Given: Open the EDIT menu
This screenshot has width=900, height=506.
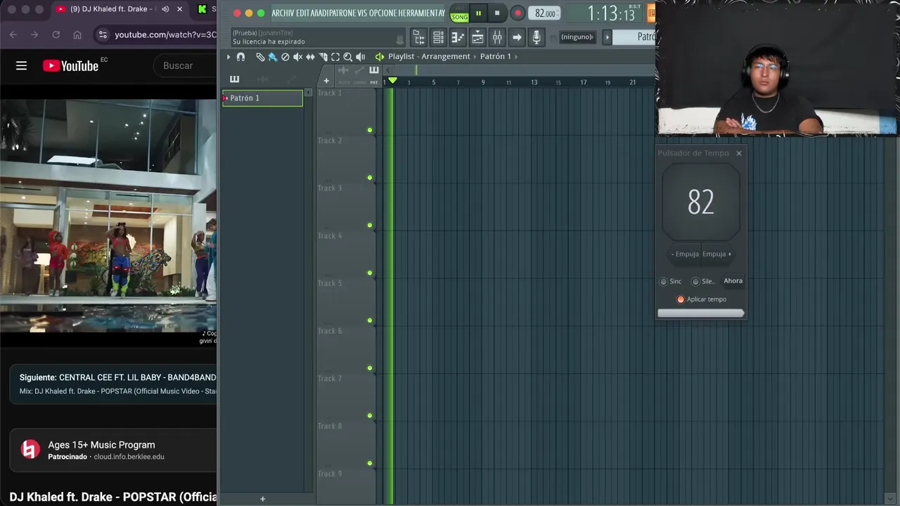Looking at the screenshot, I should pos(303,13).
